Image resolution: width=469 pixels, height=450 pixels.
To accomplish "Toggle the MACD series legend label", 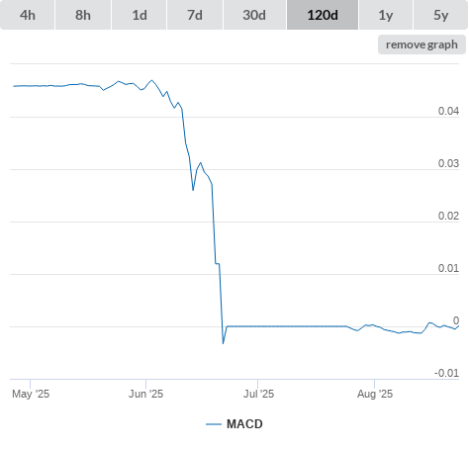I will pyautogui.click(x=244, y=424).
